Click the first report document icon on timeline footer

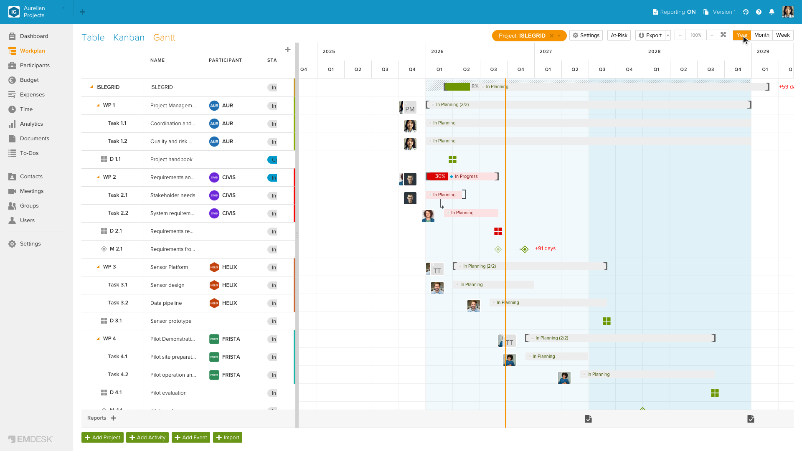[x=588, y=419]
